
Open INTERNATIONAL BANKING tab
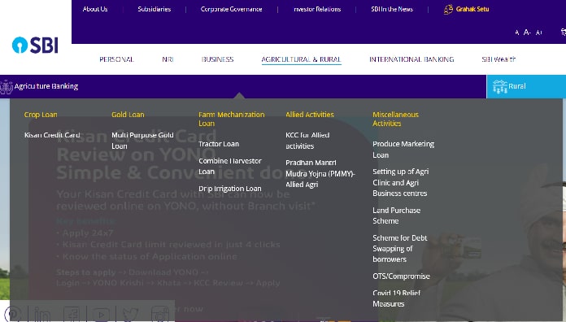tap(411, 59)
